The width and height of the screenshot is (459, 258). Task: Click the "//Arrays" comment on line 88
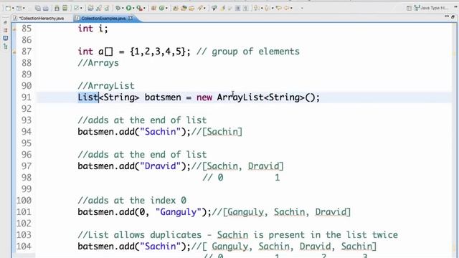click(98, 63)
